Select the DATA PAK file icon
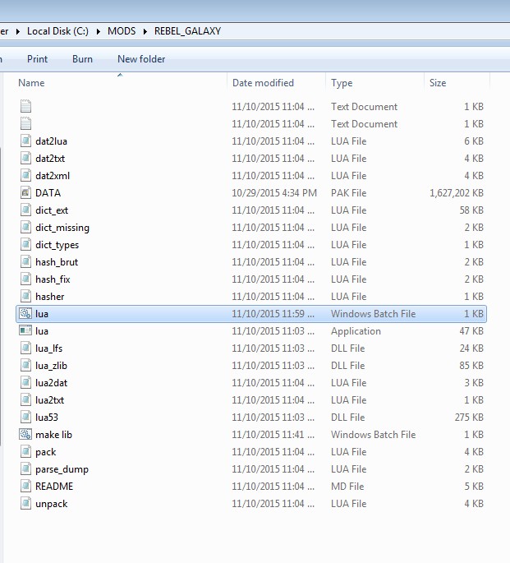The height and width of the screenshot is (563, 510). click(25, 193)
